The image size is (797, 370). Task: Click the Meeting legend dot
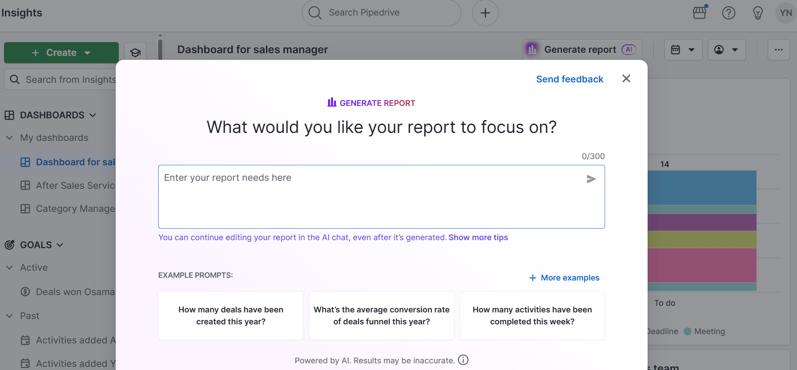click(x=688, y=331)
